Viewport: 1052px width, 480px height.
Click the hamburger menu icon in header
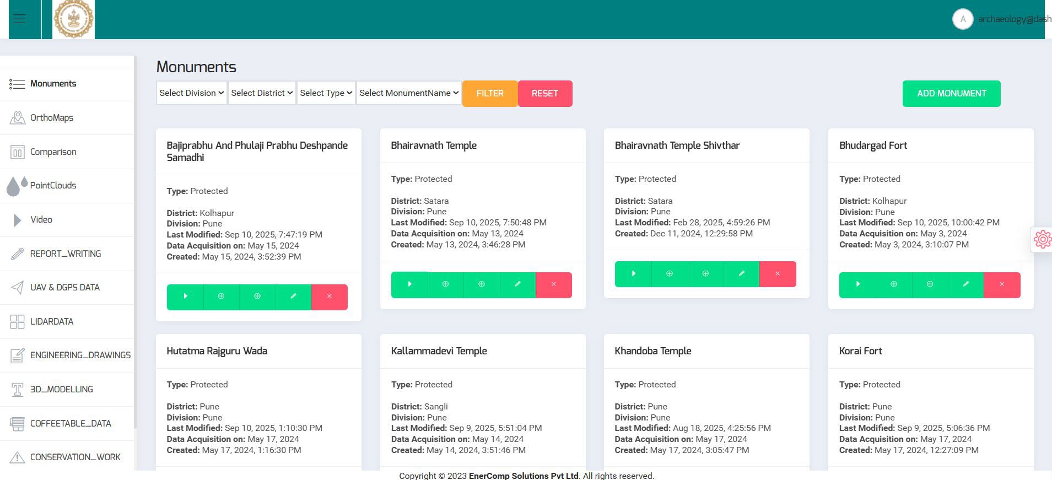click(x=20, y=19)
